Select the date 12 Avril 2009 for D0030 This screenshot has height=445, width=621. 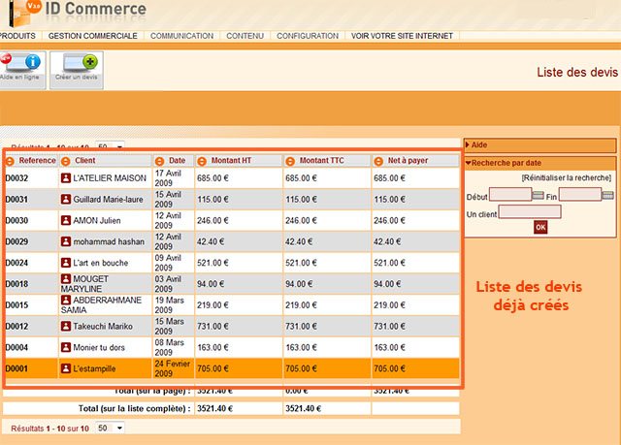coord(168,220)
